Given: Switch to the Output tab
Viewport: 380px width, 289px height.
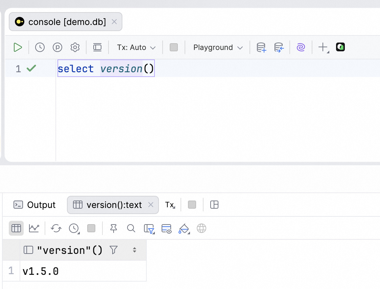Looking at the screenshot, I should point(35,205).
